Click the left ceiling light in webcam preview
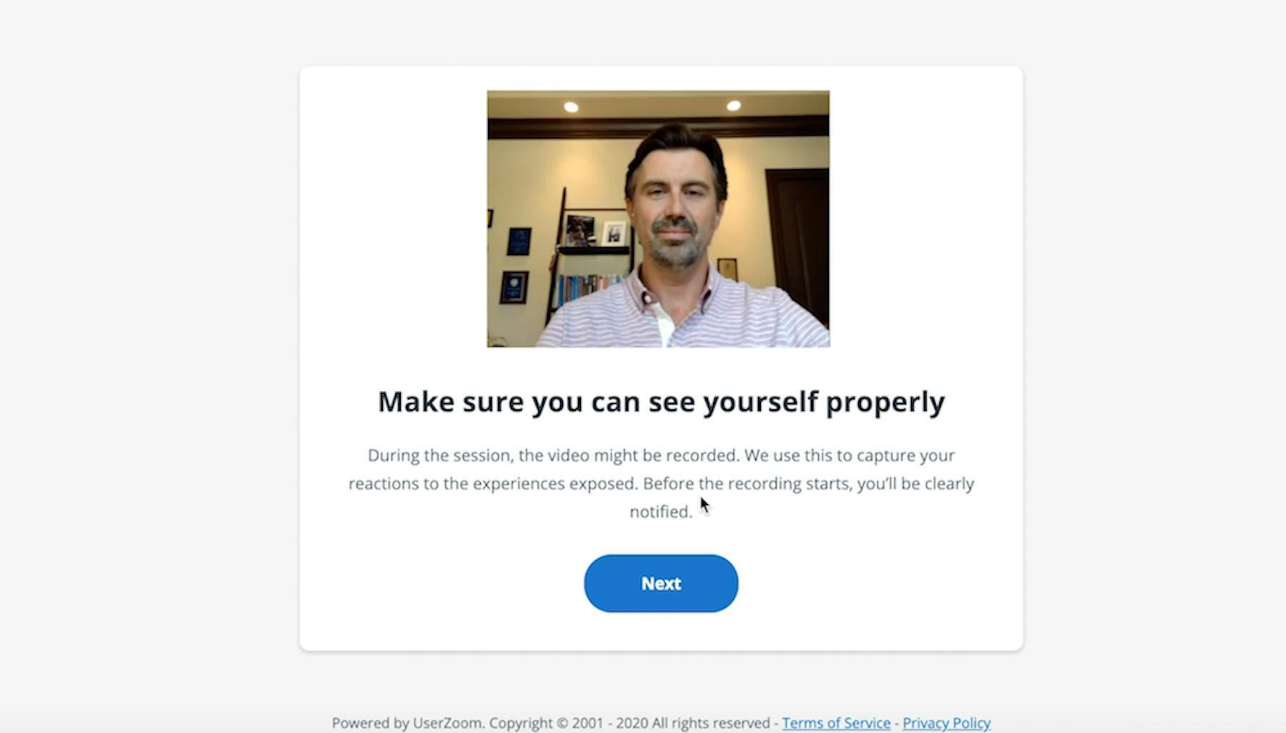 click(571, 107)
